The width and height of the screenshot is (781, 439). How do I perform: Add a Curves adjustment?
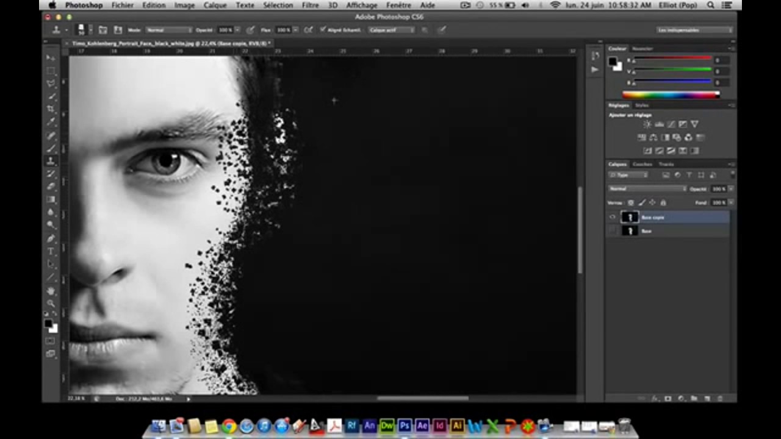click(671, 124)
